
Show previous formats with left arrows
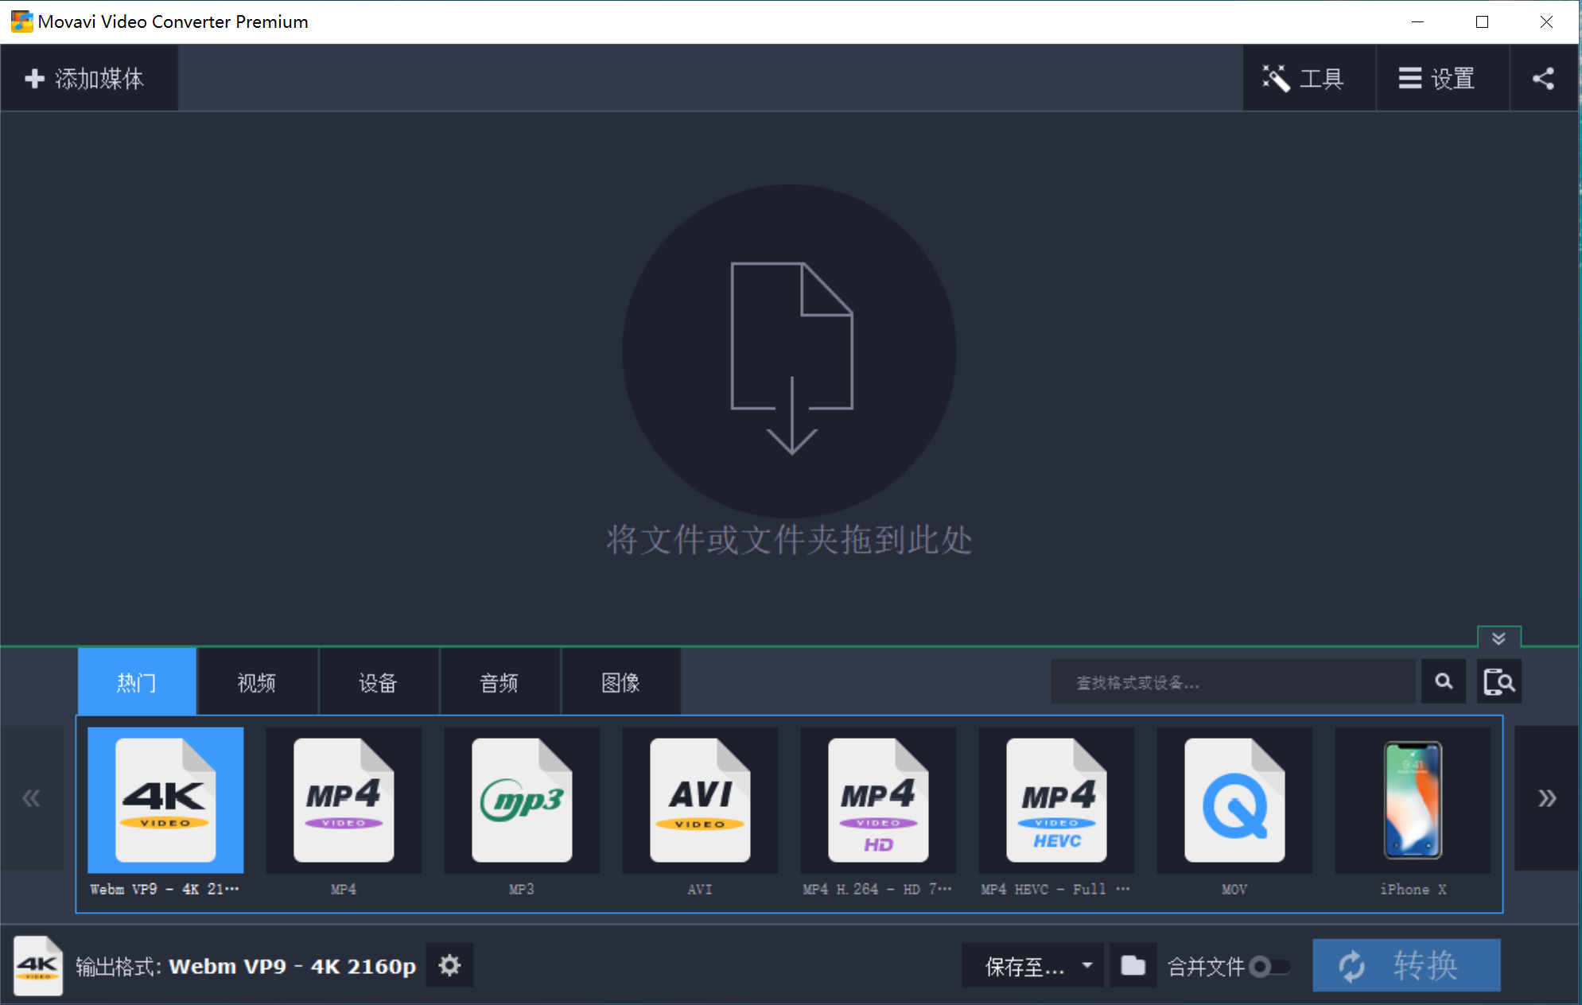coord(32,797)
